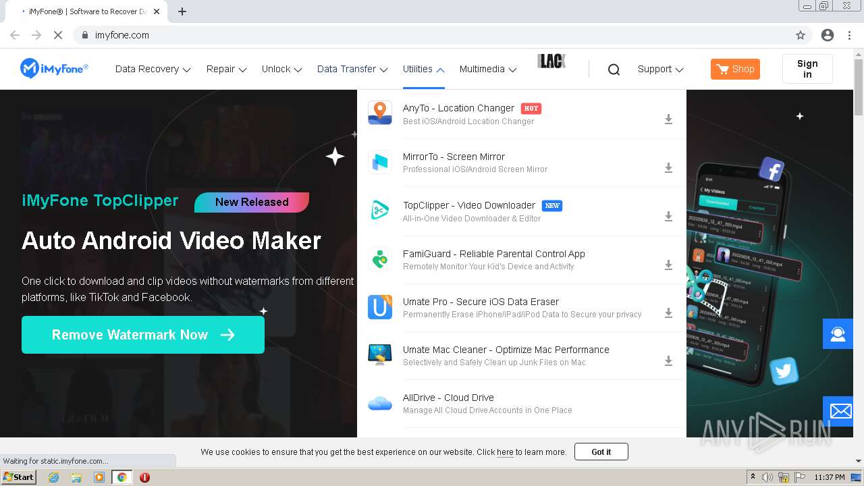Download Umate Mac Cleaner via its download arrow

(668, 361)
